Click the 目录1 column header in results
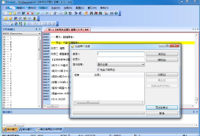200x136 pixels. pos(119,75)
